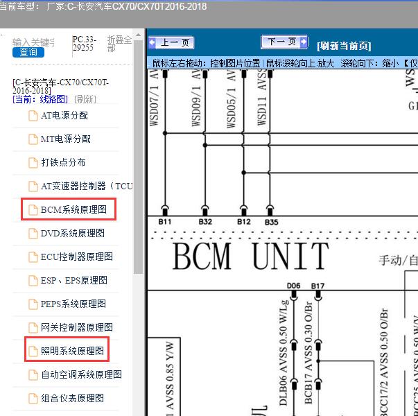Click wire label WSD09/1 in diagram
Screen dimensions: 418x416
196,105
